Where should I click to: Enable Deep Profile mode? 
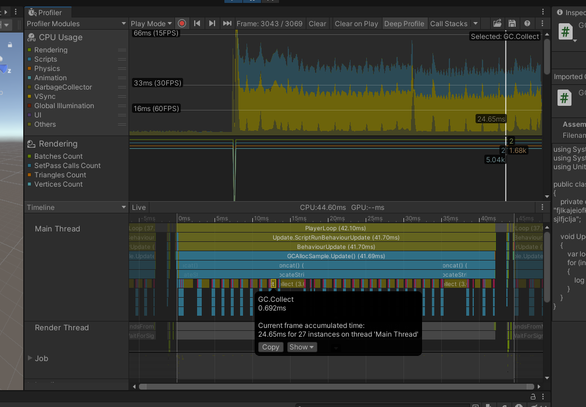405,23
